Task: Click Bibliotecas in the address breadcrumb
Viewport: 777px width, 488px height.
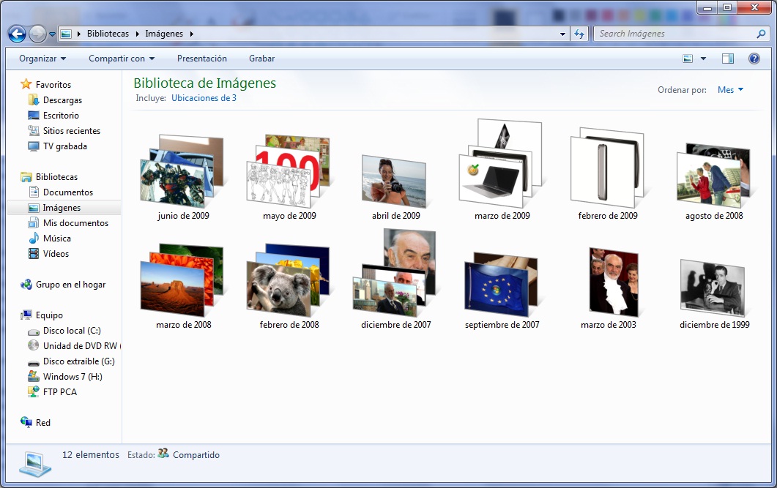Action: coord(108,34)
